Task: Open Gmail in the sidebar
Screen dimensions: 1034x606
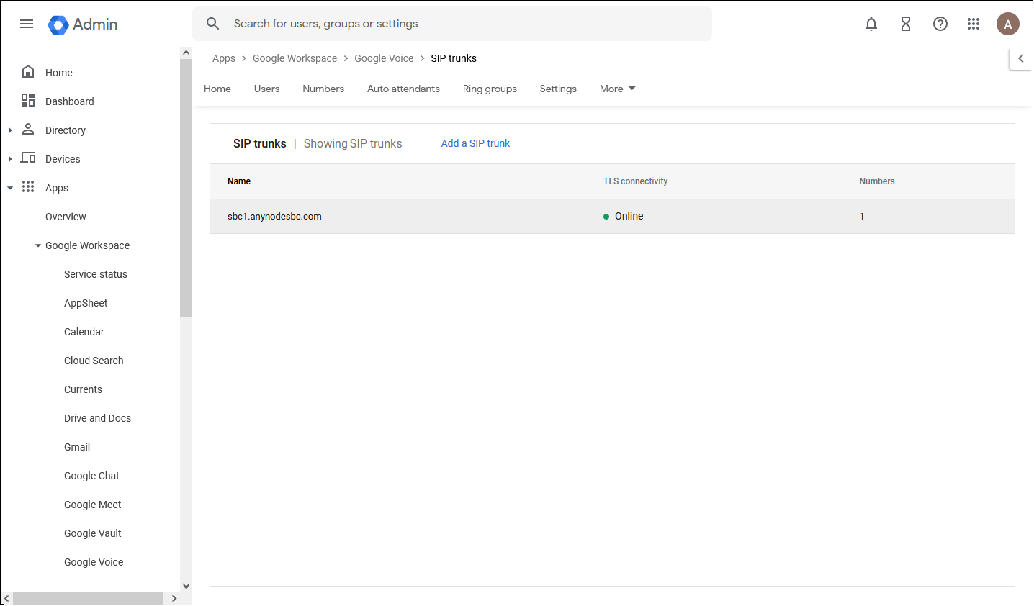Action: (x=77, y=447)
